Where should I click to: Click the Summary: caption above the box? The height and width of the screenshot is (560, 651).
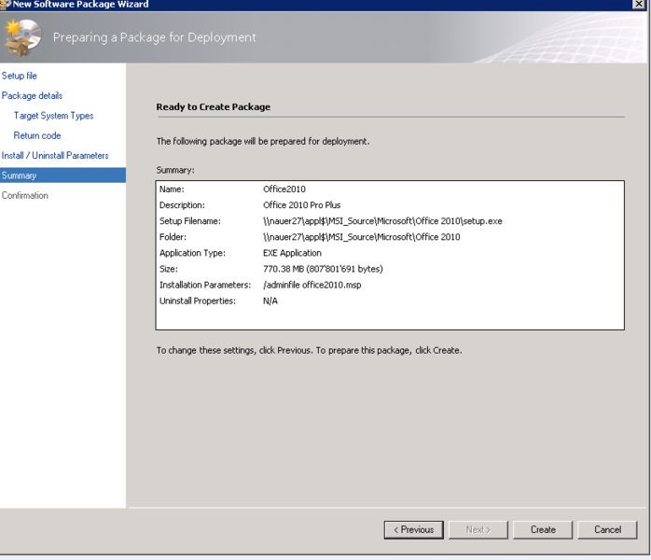[x=175, y=170]
